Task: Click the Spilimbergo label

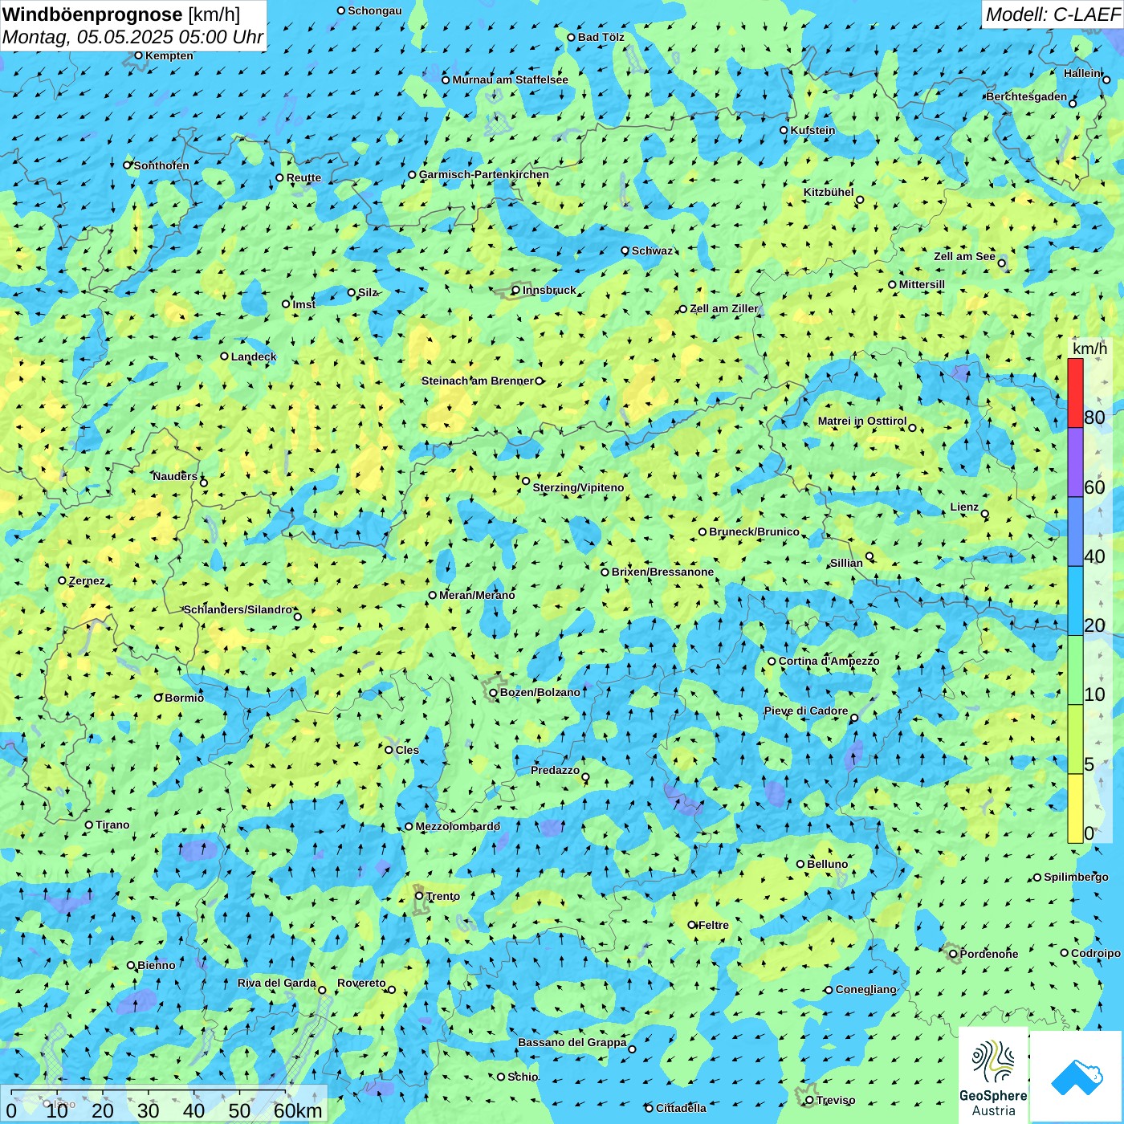Action: tap(1076, 877)
